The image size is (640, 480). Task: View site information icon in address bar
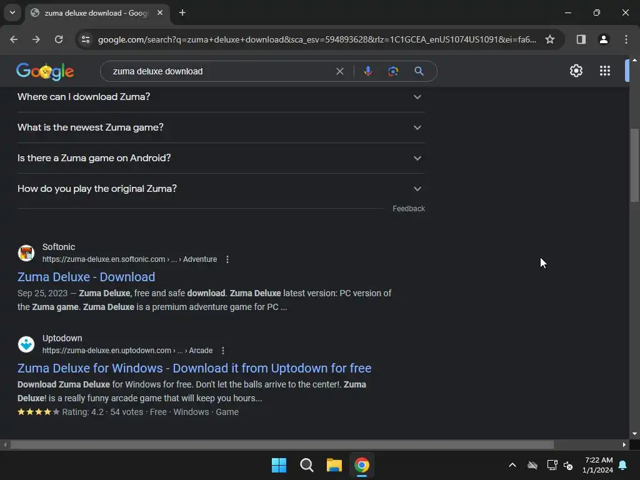[86, 39]
